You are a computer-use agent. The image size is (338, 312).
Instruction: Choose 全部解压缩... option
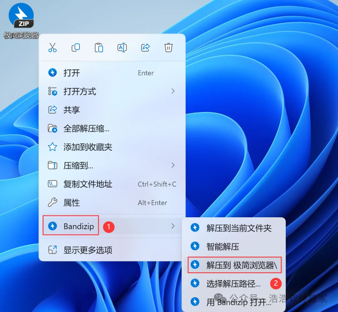click(x=112, y=128)
